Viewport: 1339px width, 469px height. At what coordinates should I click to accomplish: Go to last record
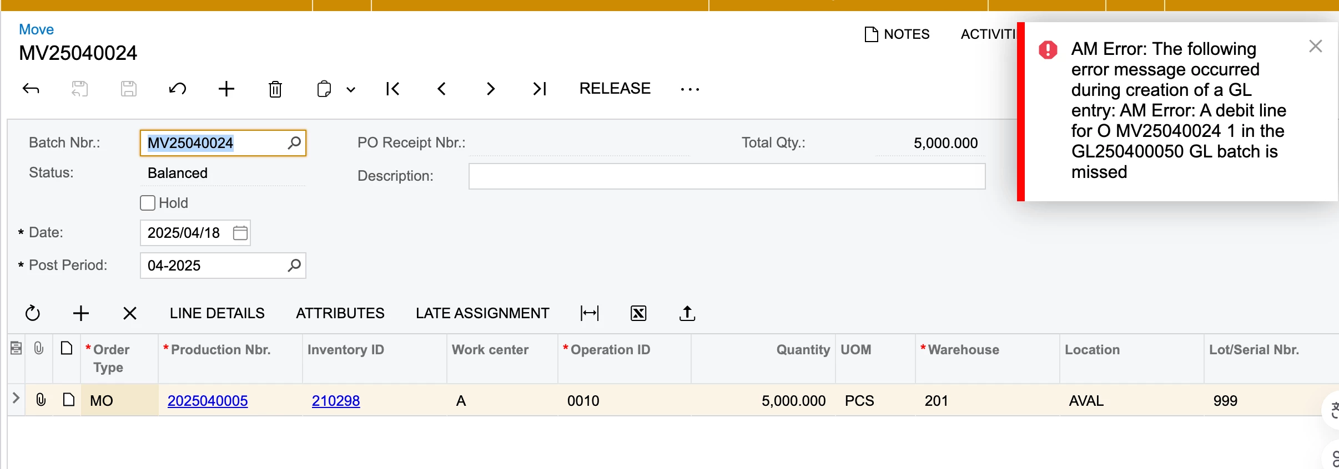(x=540, y=89)
